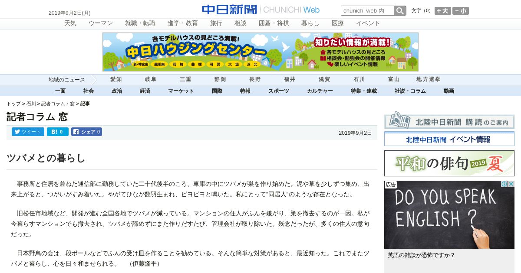The width and height of the screenshot is (521, 273).
Task: Click the ツバメとの暮らし article heading
Action: click(46, 158)
